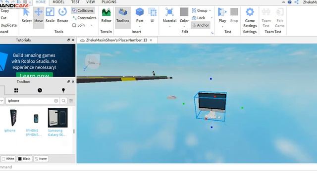Screen dimensions: 317x178
Task: Select the Samsung Galaxy S6 thumbnail
Action: point(57,118)
